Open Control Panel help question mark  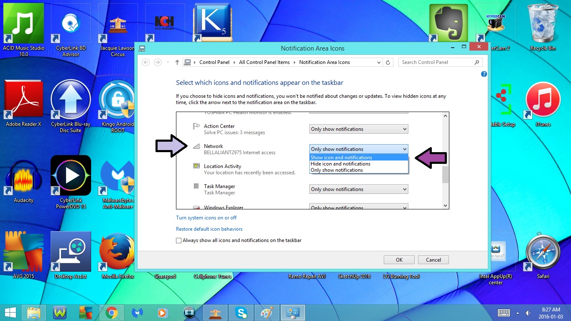(484, 74)
